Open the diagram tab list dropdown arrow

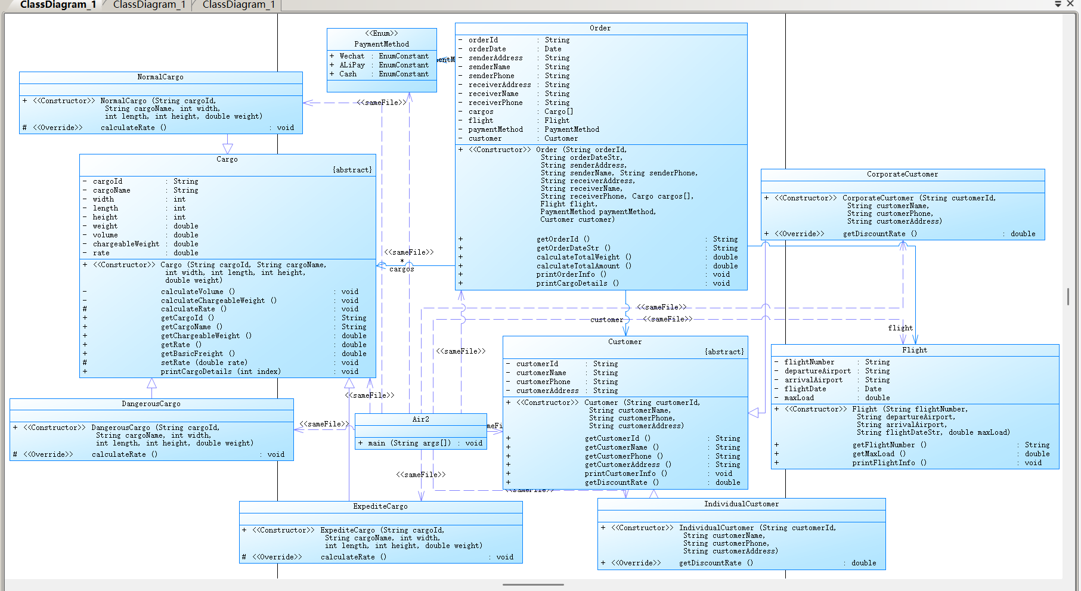1058,4
